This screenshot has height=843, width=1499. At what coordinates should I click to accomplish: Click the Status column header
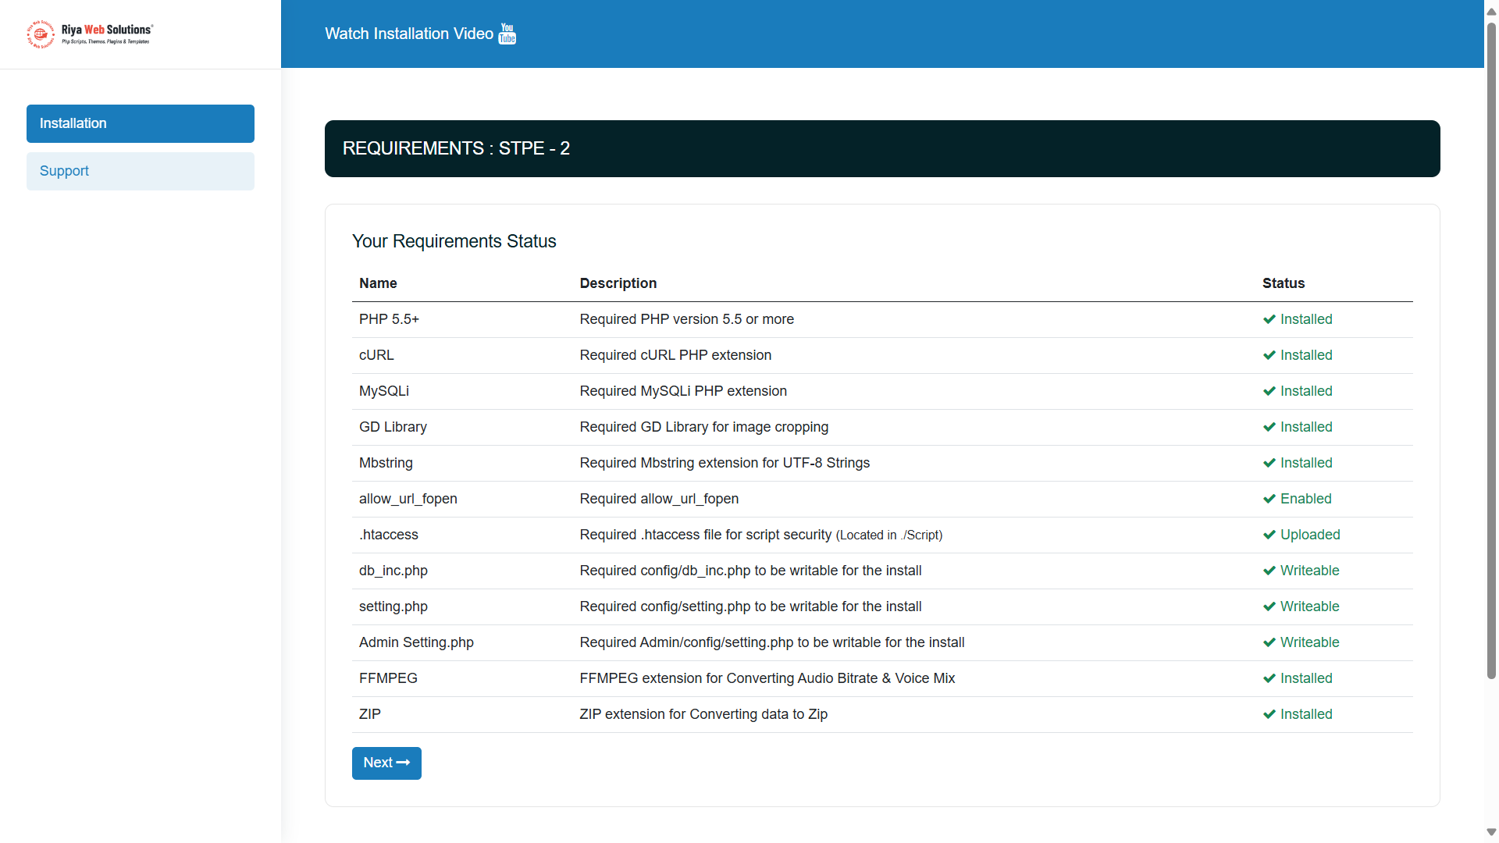[x=1284, y=283]
